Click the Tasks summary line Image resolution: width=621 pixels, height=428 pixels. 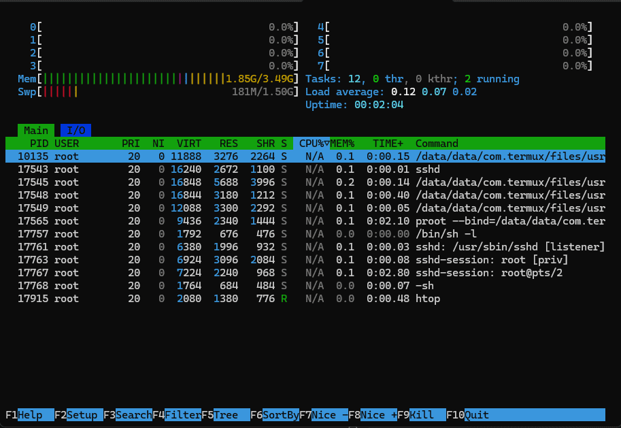412,79
